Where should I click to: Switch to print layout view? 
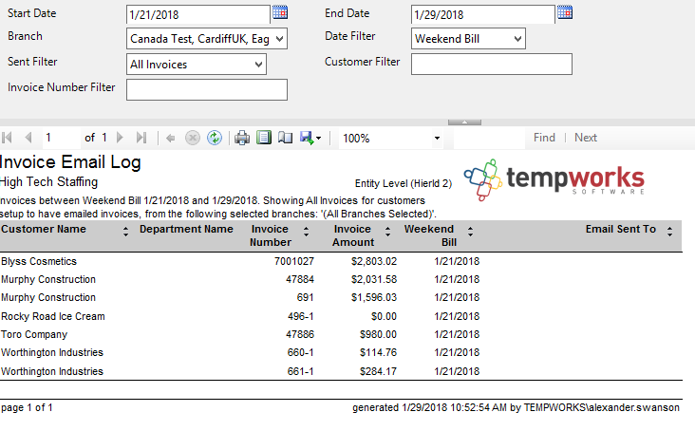[264, 138]
